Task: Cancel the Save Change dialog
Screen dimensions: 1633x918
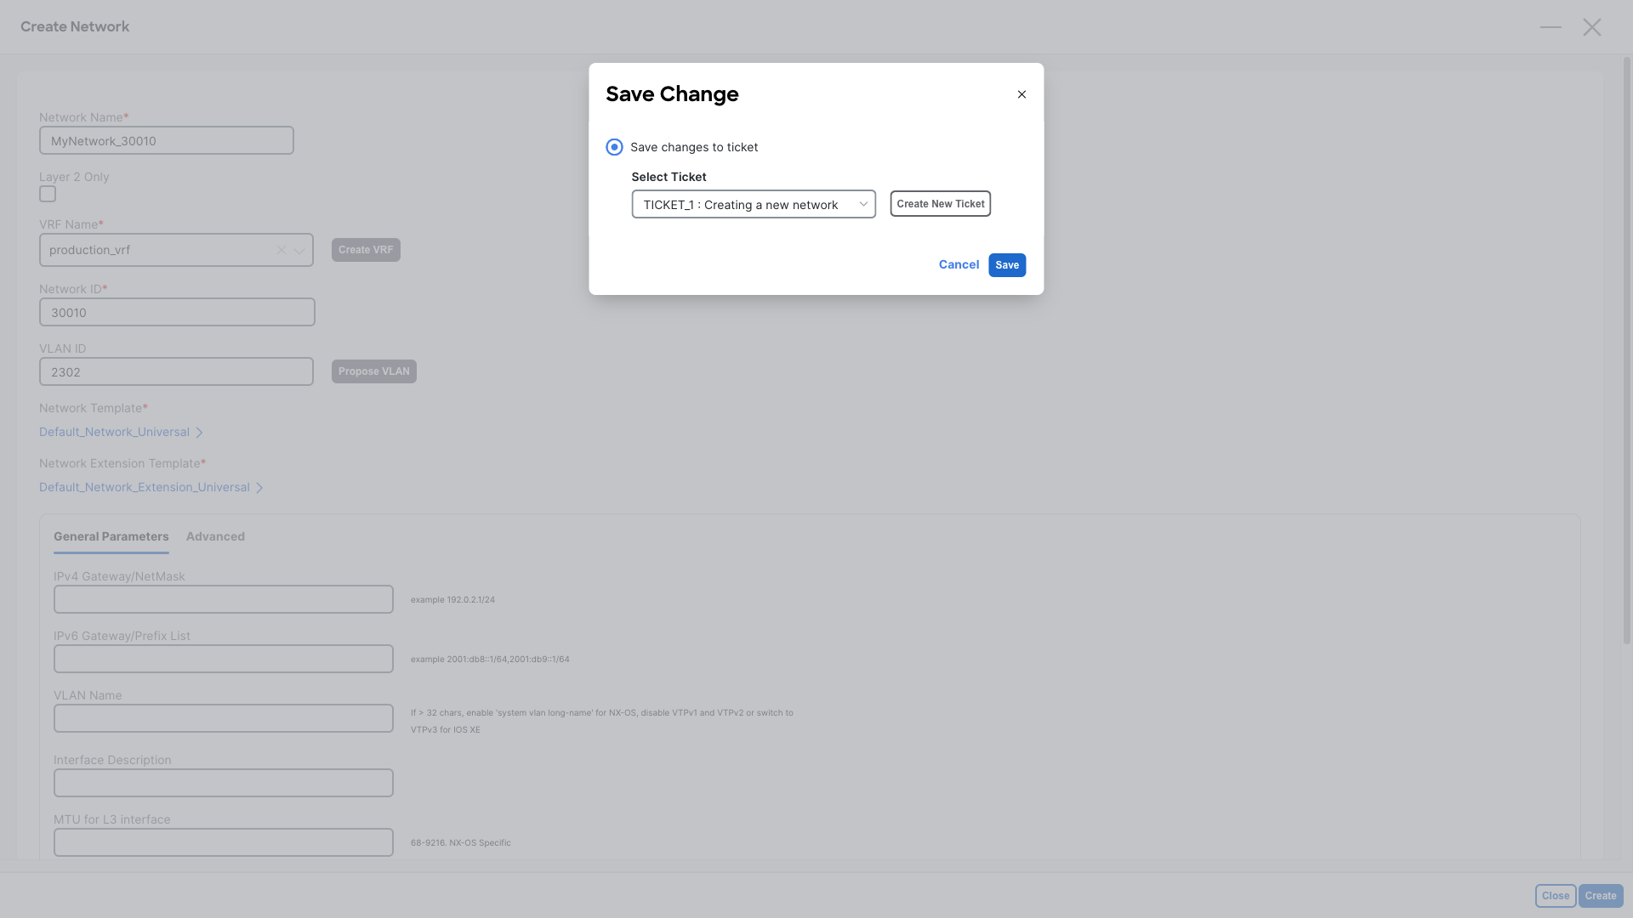Action: tap(959, 264)
